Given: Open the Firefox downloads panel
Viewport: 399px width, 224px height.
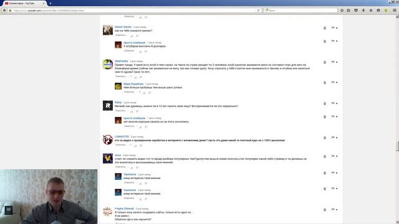Looking at the screenshot, I should tap(363, 11).
